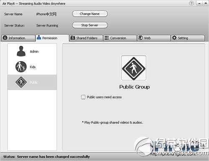Click the Shared Folders tab's folder icon
Viewport: 209px width, 161px height.
tap(73, 38)
